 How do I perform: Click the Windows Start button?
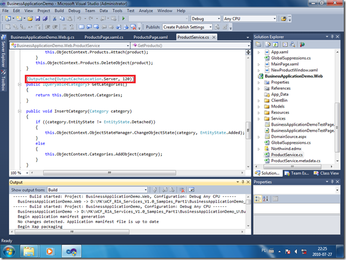(x=10, y=251)
